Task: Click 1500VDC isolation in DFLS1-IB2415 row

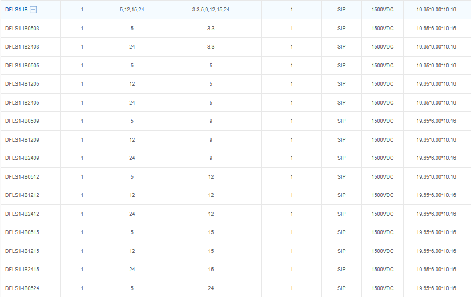Action: click(x=383, y=270)
